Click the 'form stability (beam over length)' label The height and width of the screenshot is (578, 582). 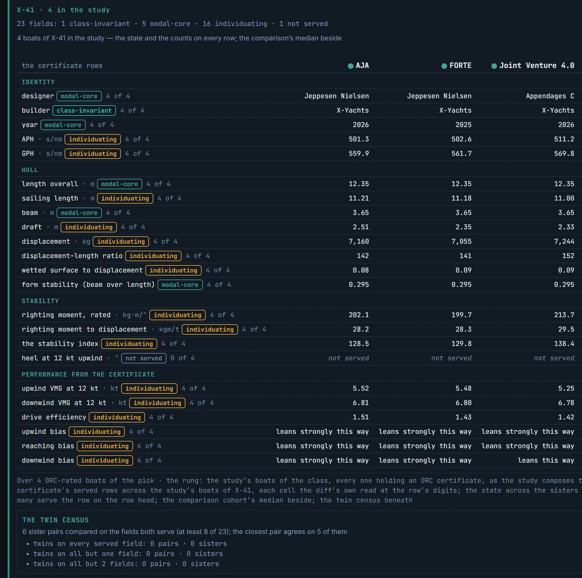[x=88, y=285]
